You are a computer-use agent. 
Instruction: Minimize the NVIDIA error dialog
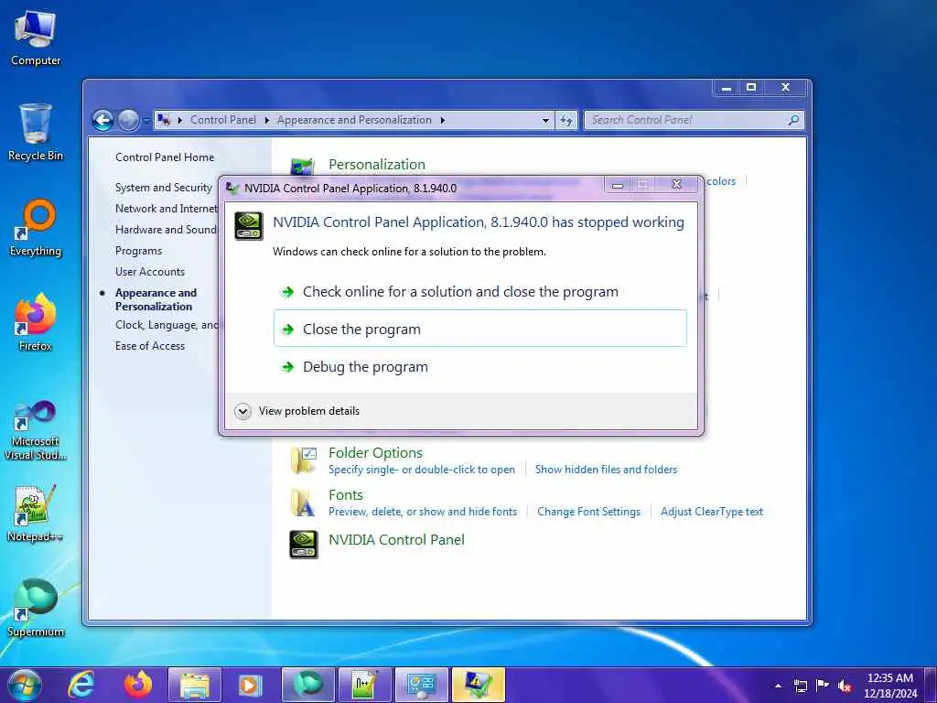(618, 185)
